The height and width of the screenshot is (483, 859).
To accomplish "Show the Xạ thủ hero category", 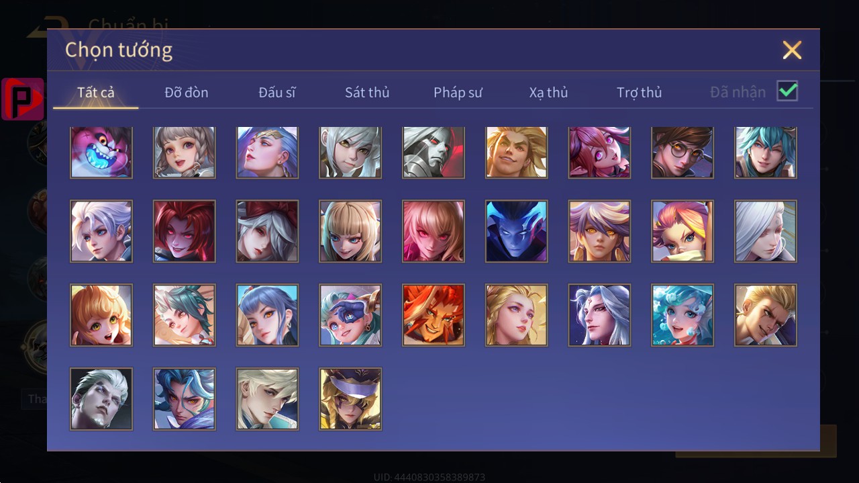I will 548,93.
